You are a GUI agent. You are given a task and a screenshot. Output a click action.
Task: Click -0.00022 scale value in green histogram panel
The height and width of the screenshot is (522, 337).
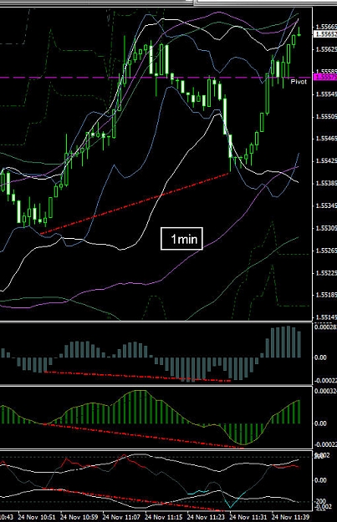(325, 444)
